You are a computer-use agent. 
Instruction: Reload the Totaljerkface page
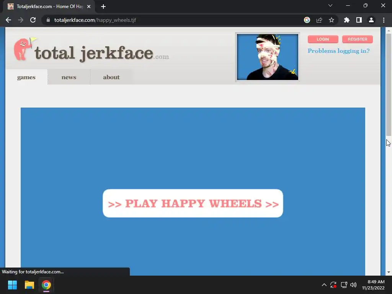tap(33, 20)
